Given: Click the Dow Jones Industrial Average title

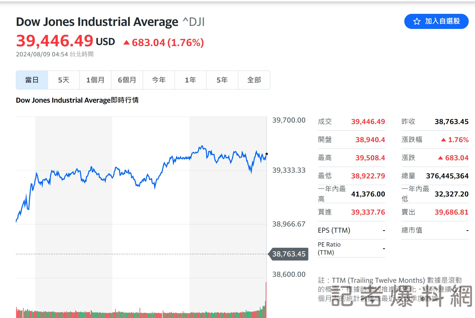Looking at the screenshot, I should pos(97,22).
